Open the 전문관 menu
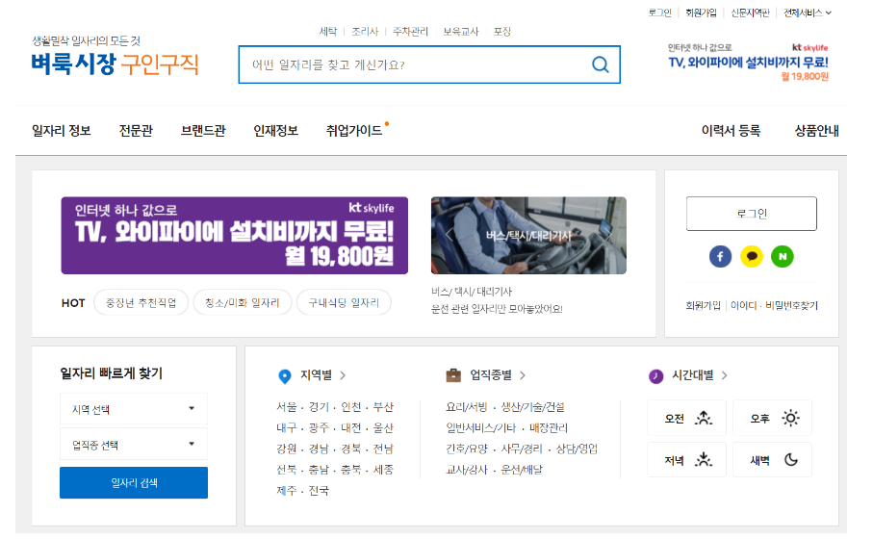Screen dimensions: 873x539 click(x=136, y=131)
